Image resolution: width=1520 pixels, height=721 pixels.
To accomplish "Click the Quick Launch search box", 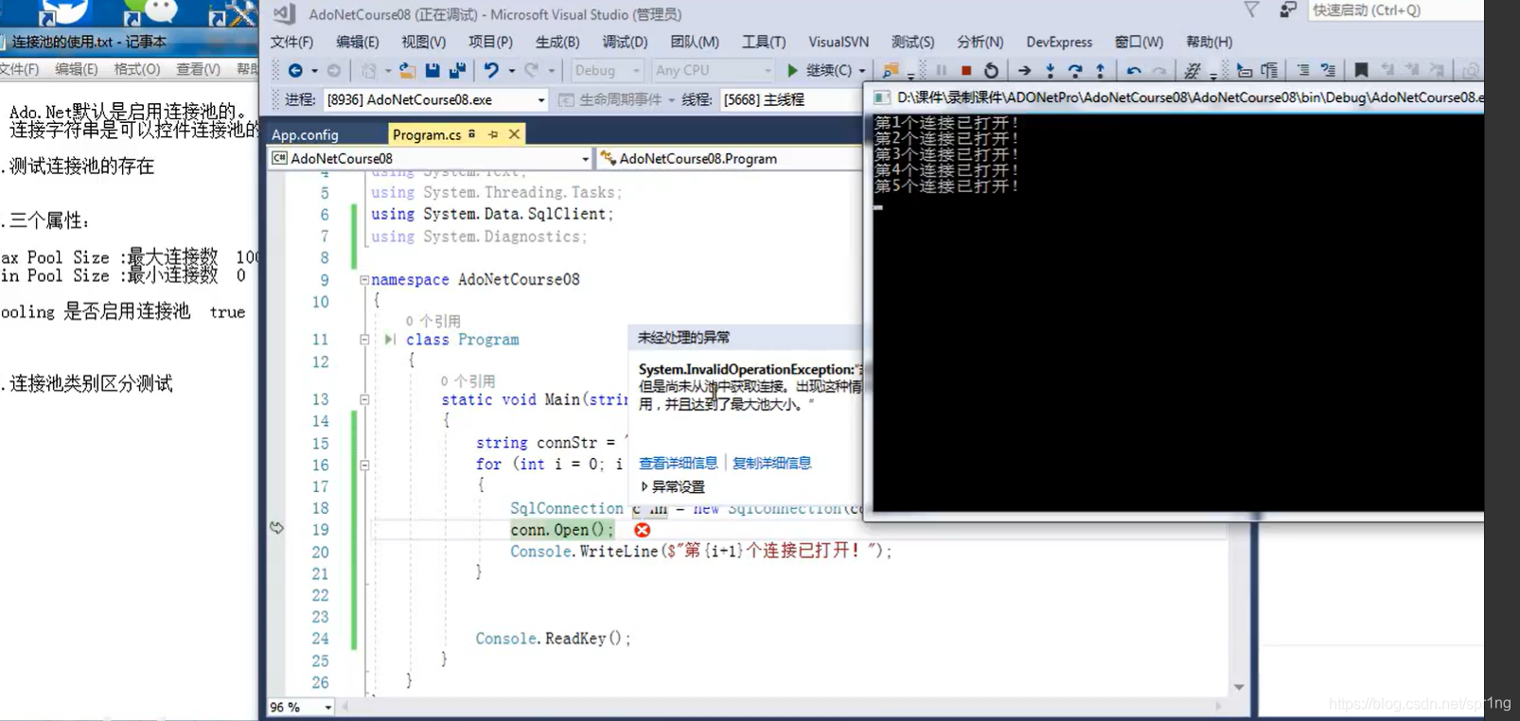I will (1396, 10).
